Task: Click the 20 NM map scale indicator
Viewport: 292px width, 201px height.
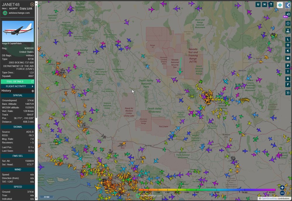Action: pos(46,197)
